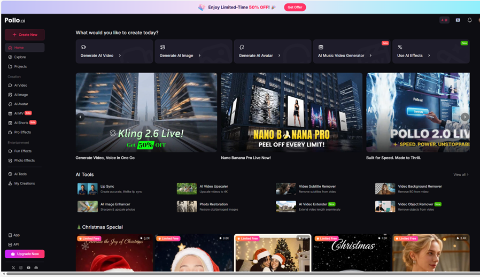This screenshot has height=277, width=480.
Task: Open My Creations in sidebar
Action: click(25, 183)
